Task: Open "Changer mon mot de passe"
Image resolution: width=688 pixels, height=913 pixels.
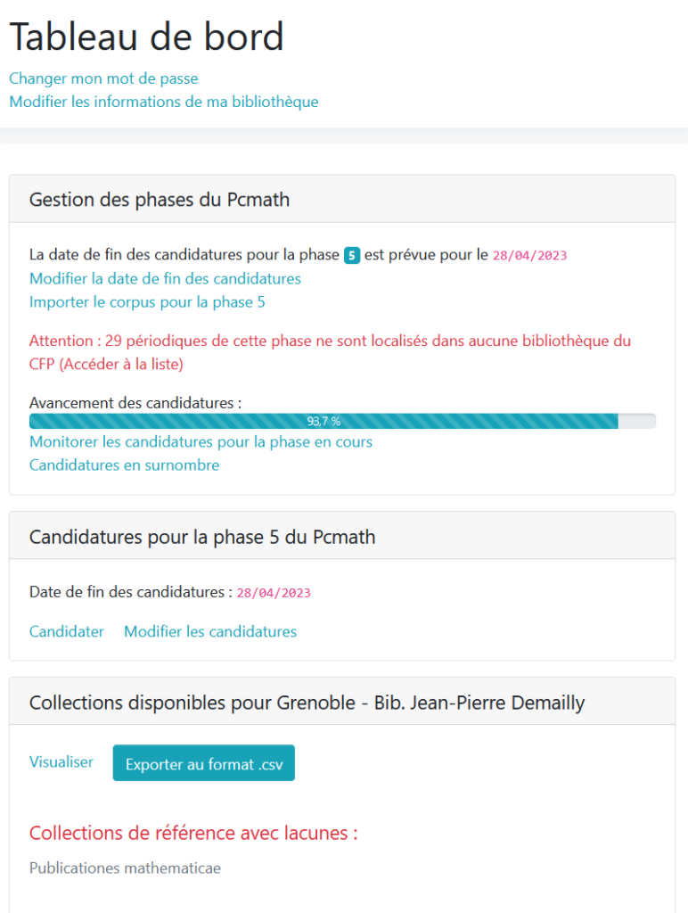Action: [x=102, y=78]
